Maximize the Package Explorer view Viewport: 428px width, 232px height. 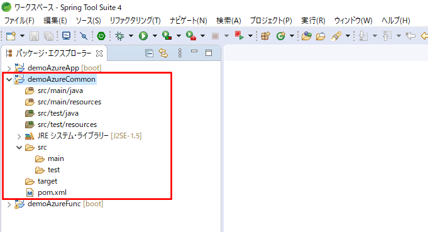click(x=209, y=53)
